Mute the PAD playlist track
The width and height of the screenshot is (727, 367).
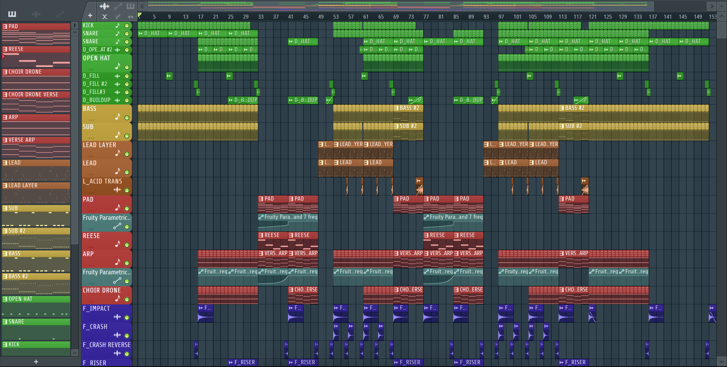[x=127, y=209]
